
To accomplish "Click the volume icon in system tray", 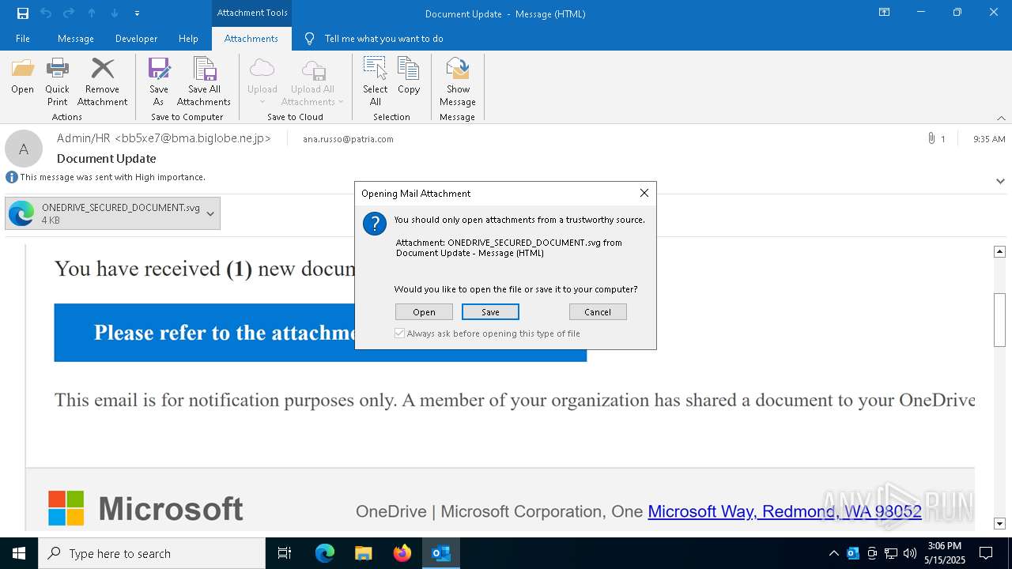I will click(910, 553).
